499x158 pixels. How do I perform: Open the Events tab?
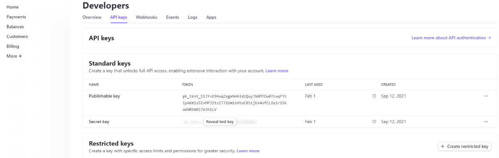pyautogui.click(x=173, y=17)
